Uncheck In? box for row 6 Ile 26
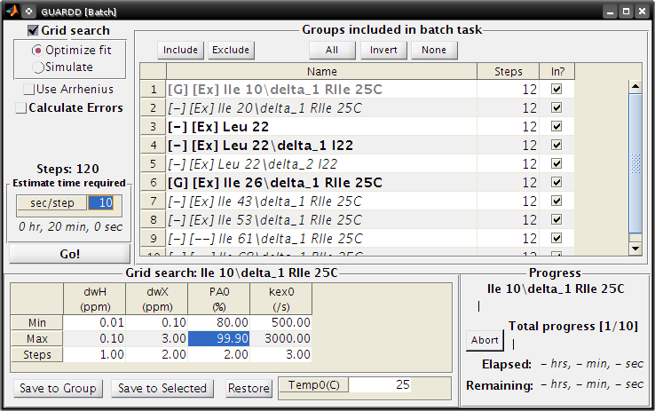 click(x=556, y=182)
